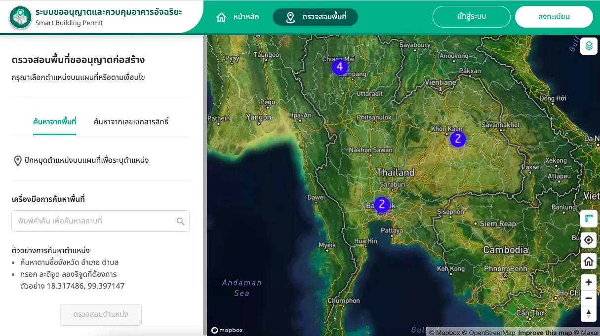Click the ตรวจสอบตำแหน่ง button
The height and width of the screenshot is (336, 600).
click(101, 314)
